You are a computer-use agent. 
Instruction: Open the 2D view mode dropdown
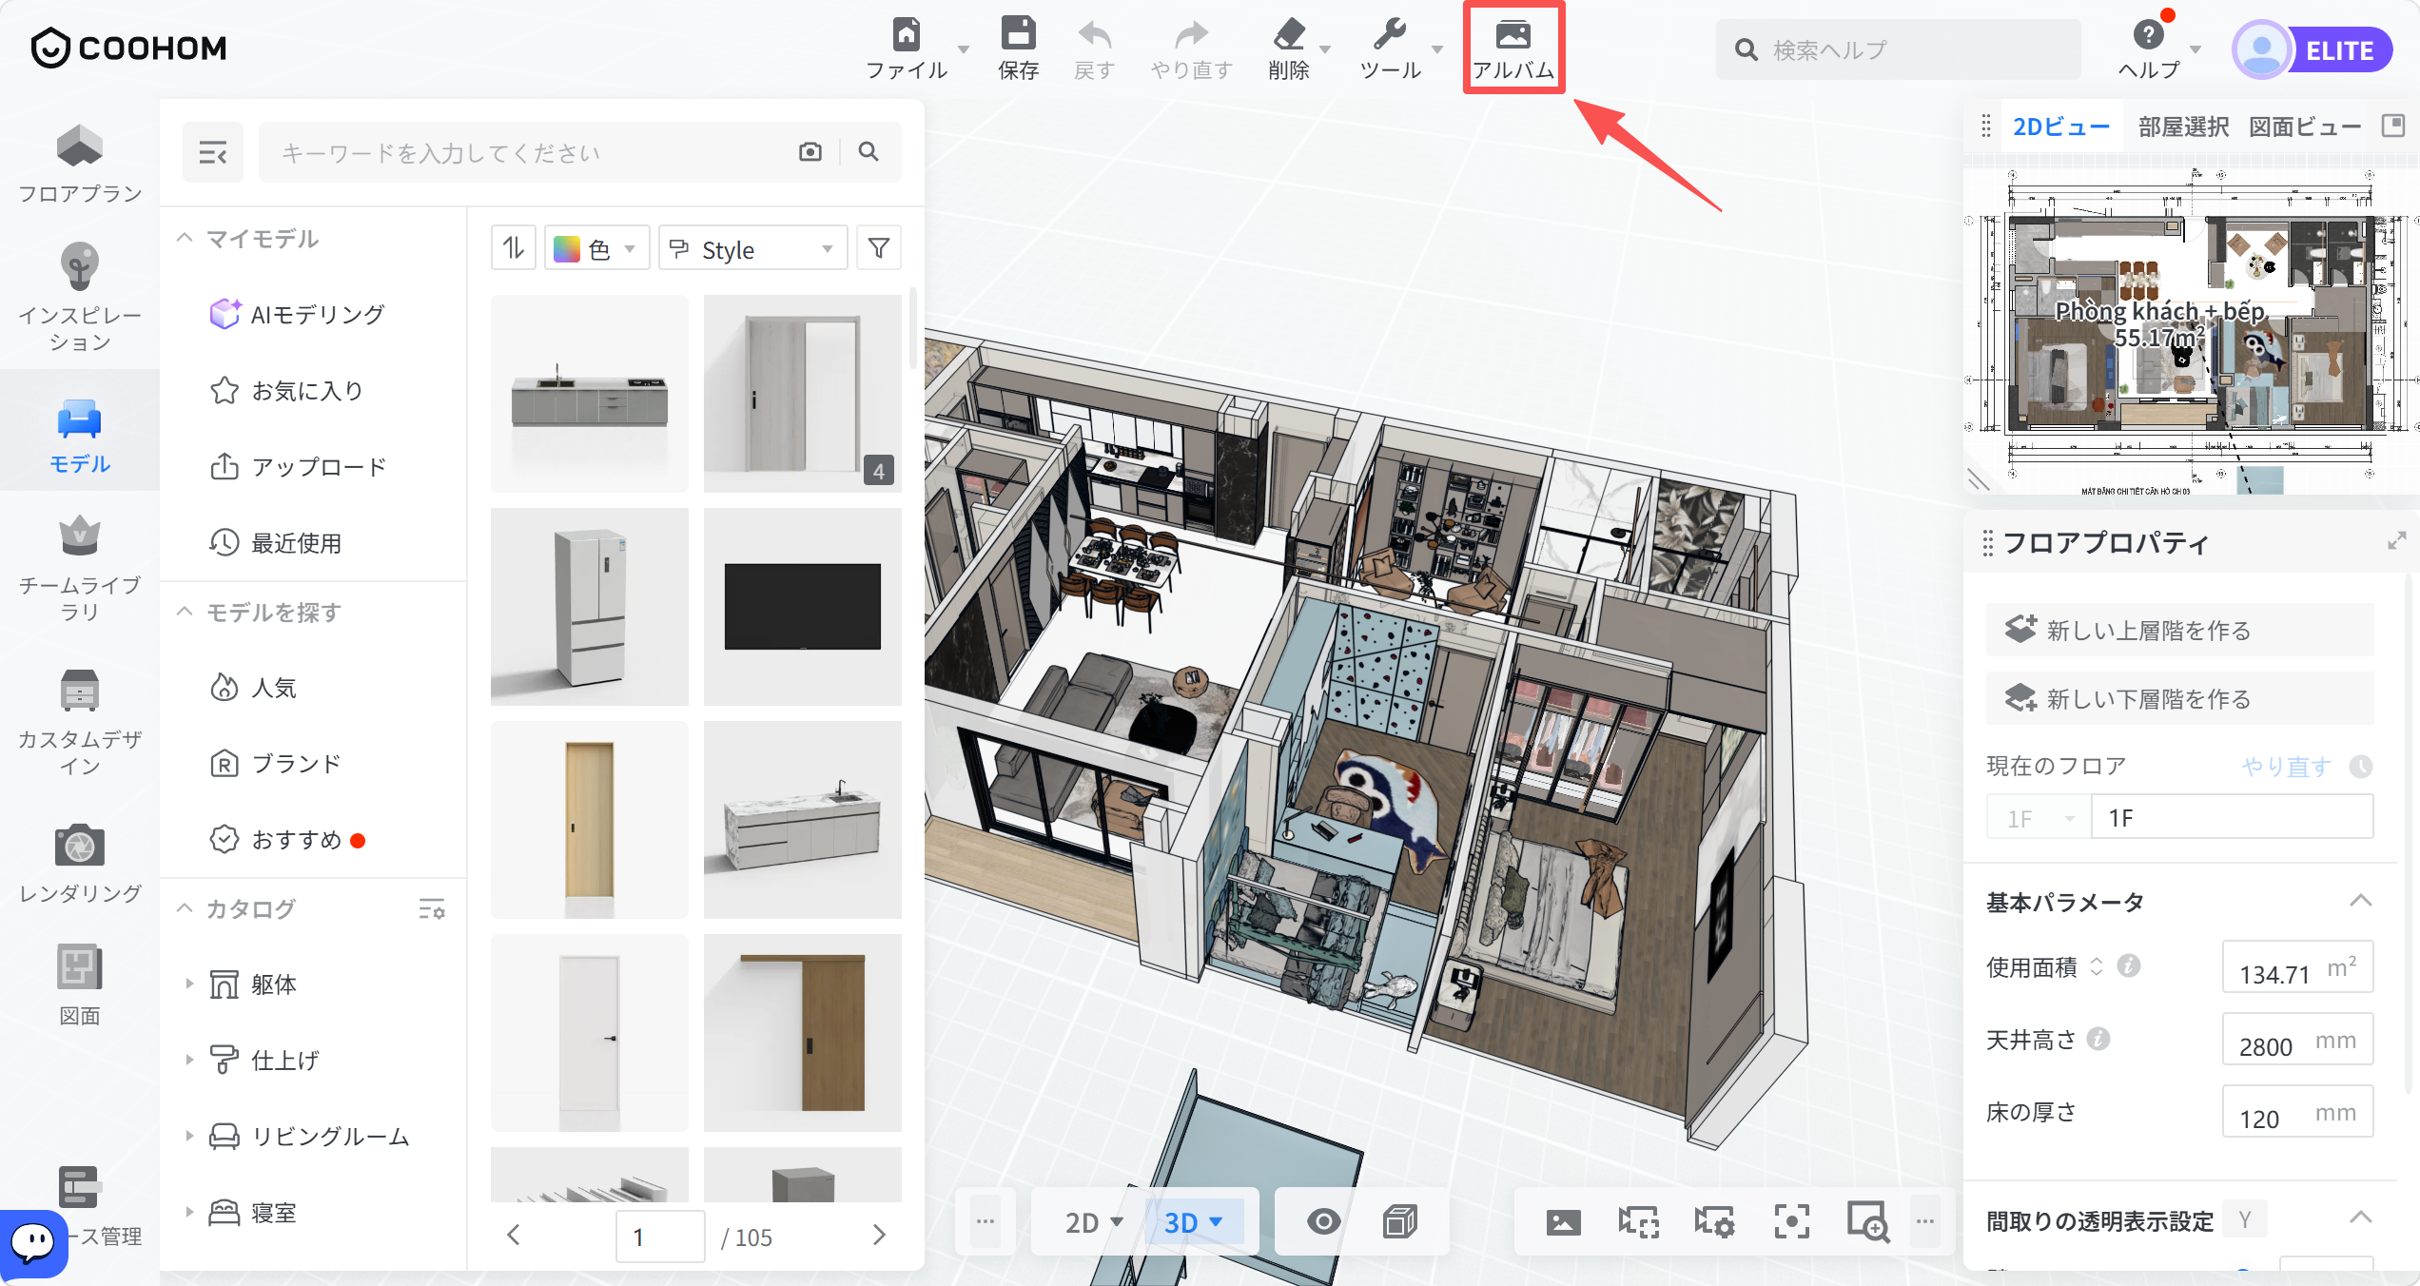[1095, 1222]
